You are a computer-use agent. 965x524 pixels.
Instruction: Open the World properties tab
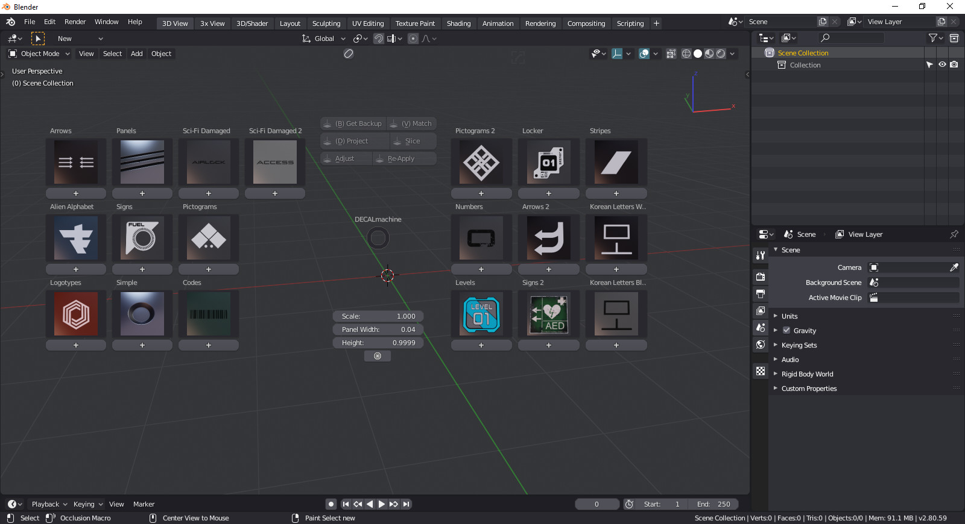click(761, 345)
